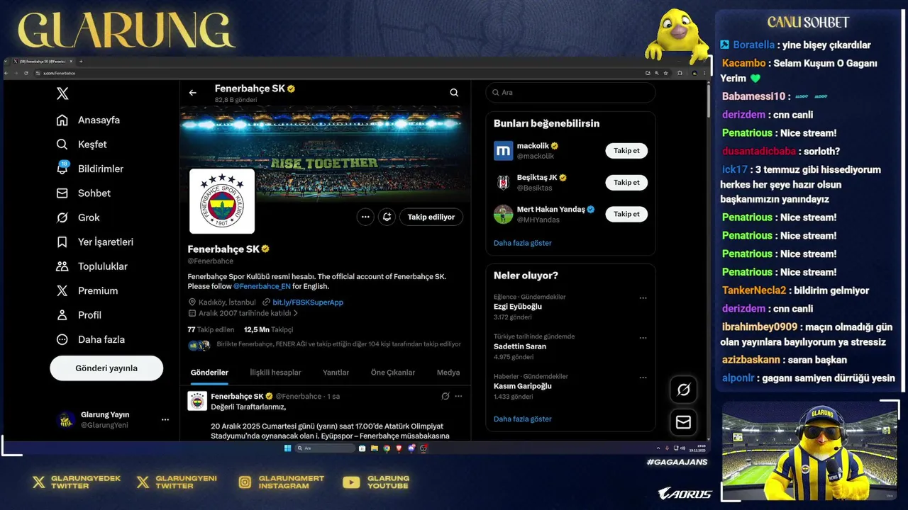Image resolution: width=908 pixels, height=510 pixels.
Task: Open new browser tab with plus
Action: point(81,62)
